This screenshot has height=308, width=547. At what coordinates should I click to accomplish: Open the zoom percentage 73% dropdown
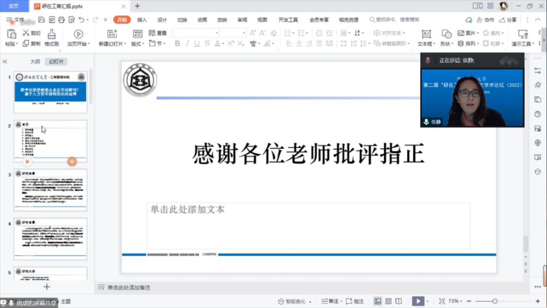(x=455, y=301)
